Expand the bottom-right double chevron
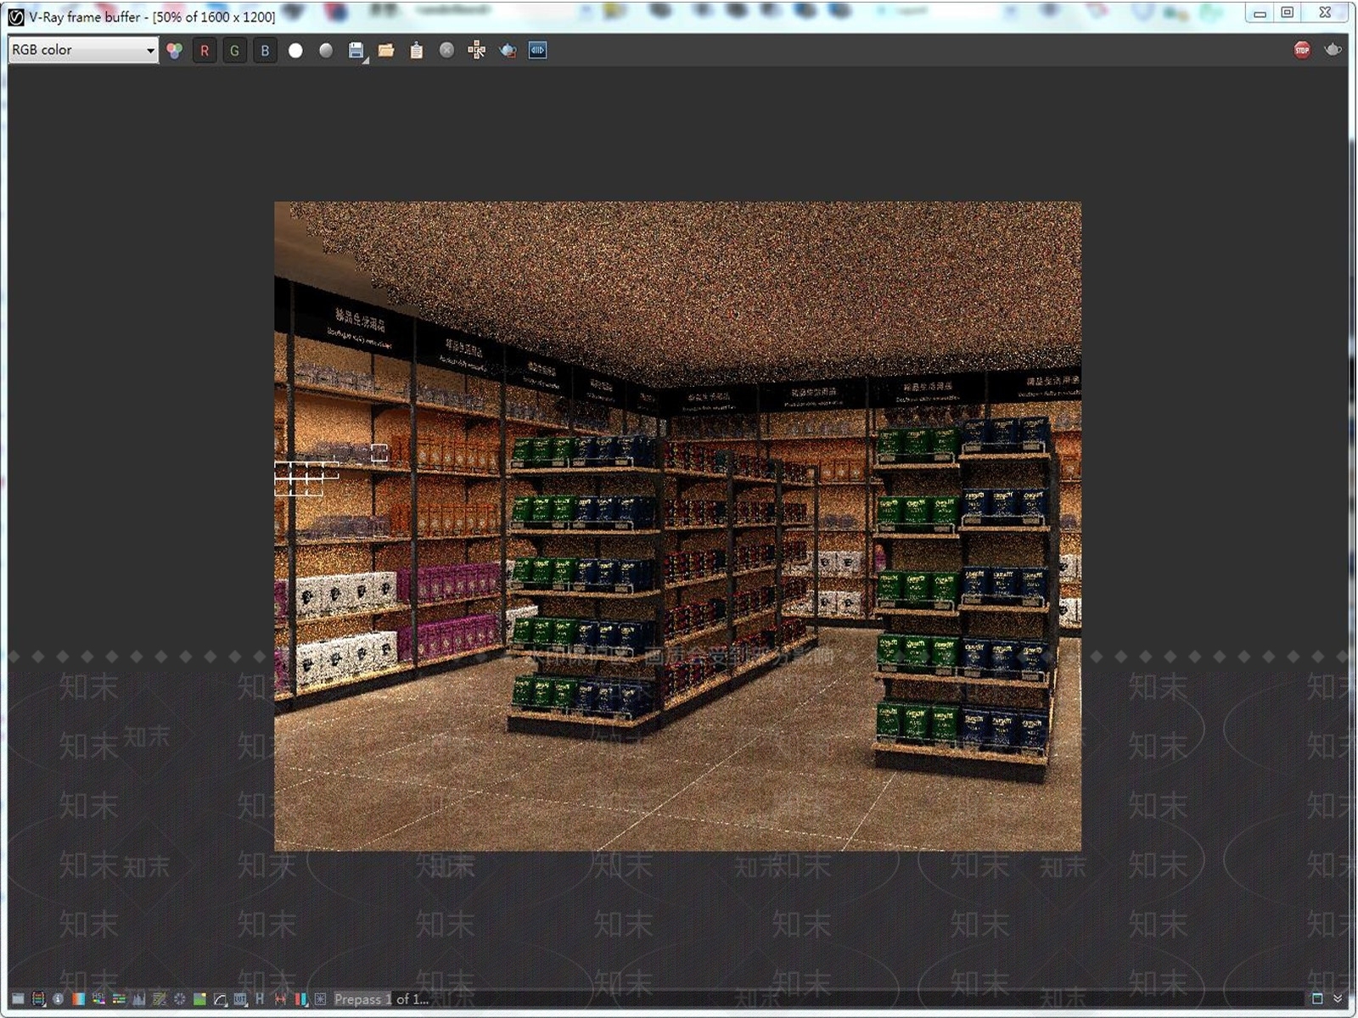This screenshot has width=1358, height=1018. (1338, 998)
